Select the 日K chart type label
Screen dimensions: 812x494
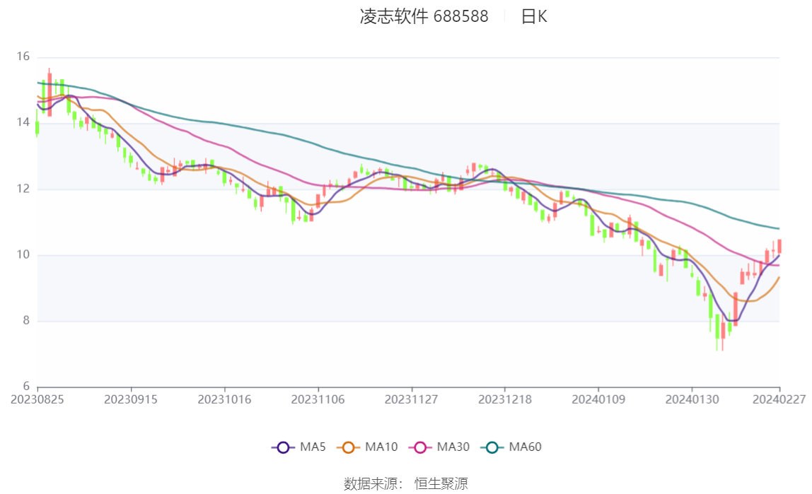coord(534,16)
